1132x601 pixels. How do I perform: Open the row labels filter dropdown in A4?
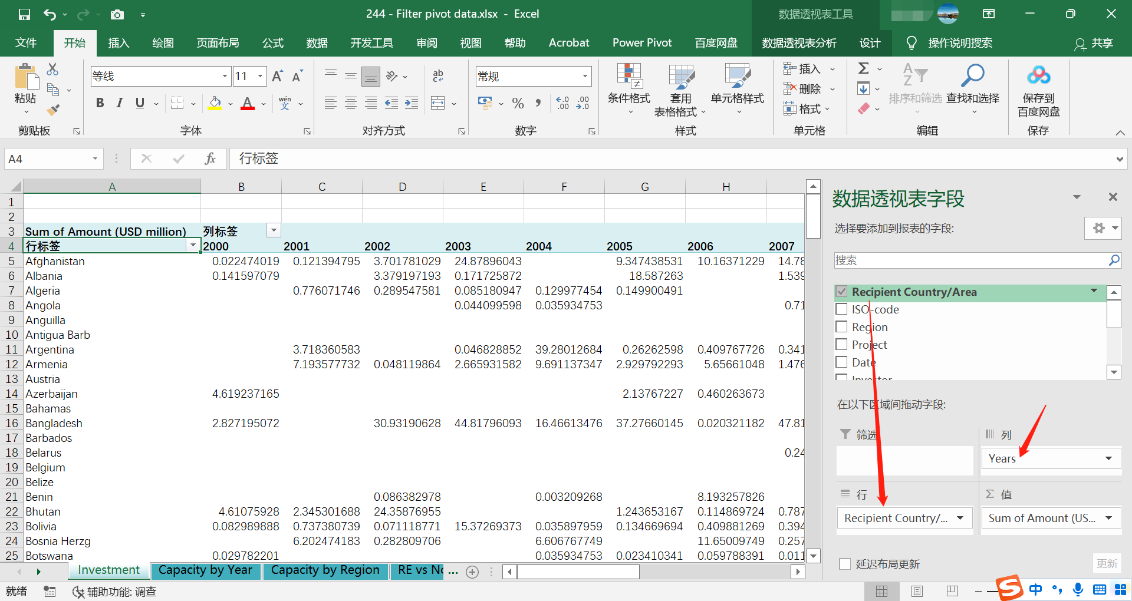[193, 246]
